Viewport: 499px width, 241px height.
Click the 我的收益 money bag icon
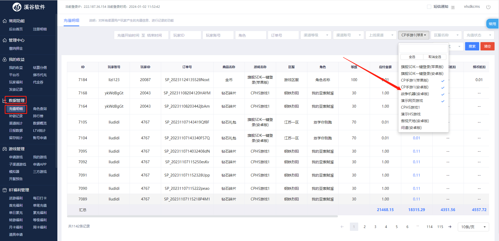[5, 60]
